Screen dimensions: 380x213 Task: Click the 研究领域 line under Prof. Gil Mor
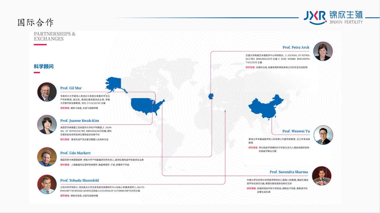click(79, 108)
